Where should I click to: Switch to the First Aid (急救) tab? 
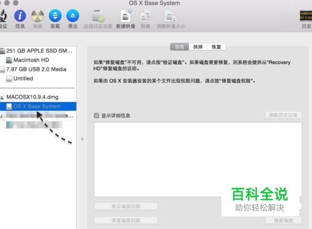coord(180,47)
